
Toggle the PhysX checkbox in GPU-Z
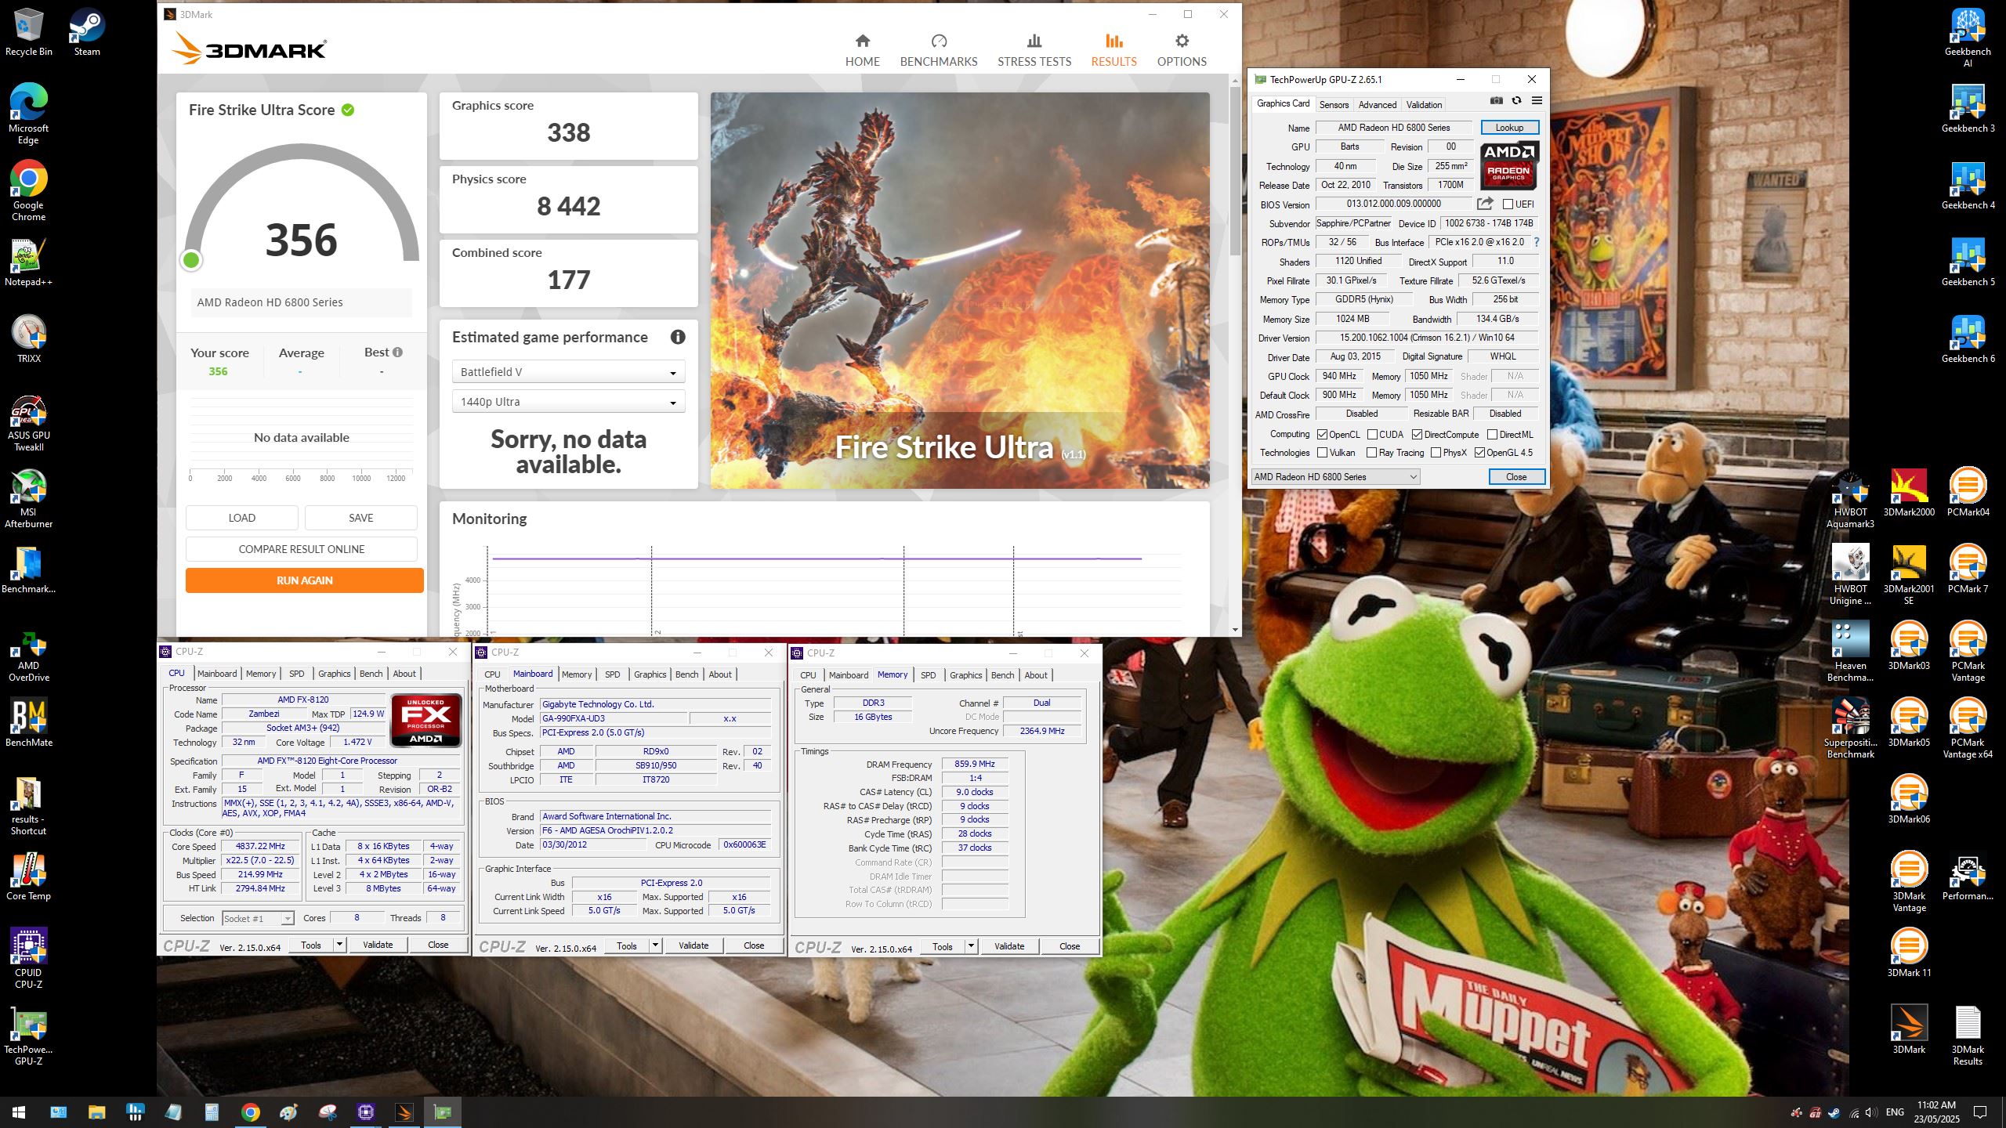pos(1436,453)
